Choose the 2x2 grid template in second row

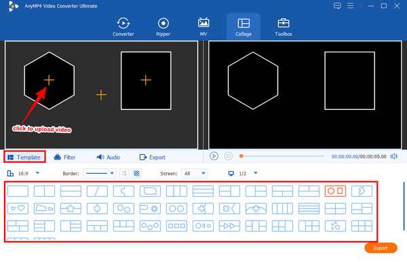click(335, 208)
